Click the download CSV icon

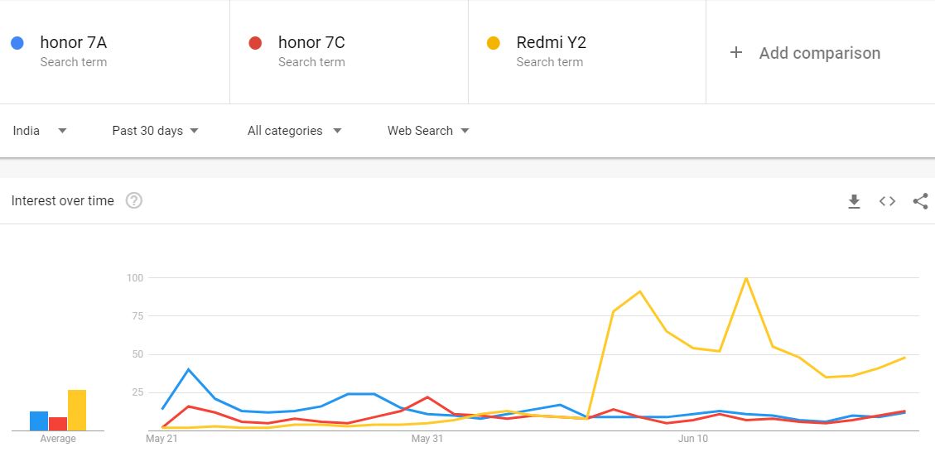point(854,201)
